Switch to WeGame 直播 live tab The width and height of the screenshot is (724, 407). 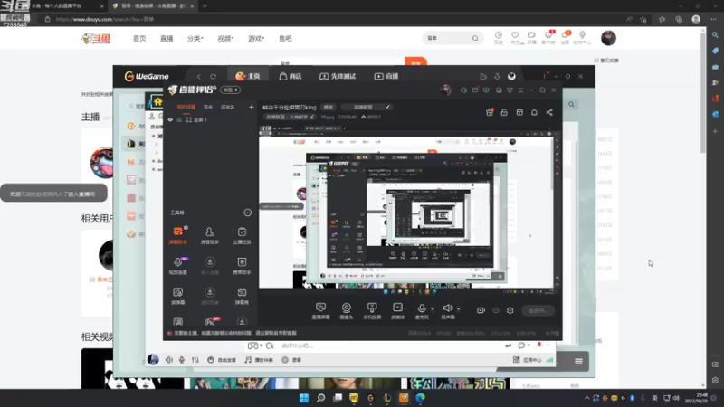coord(386,76)
